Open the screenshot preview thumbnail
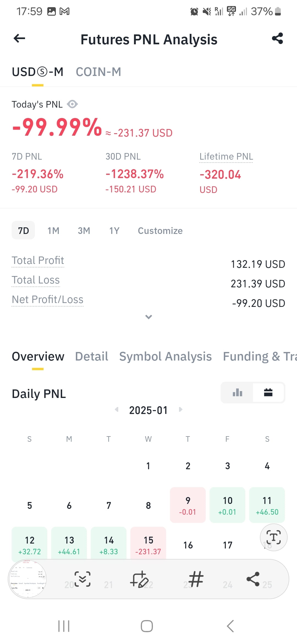This screenshot has width=297, height=644. pyautogui.click(x=28, y=579)
